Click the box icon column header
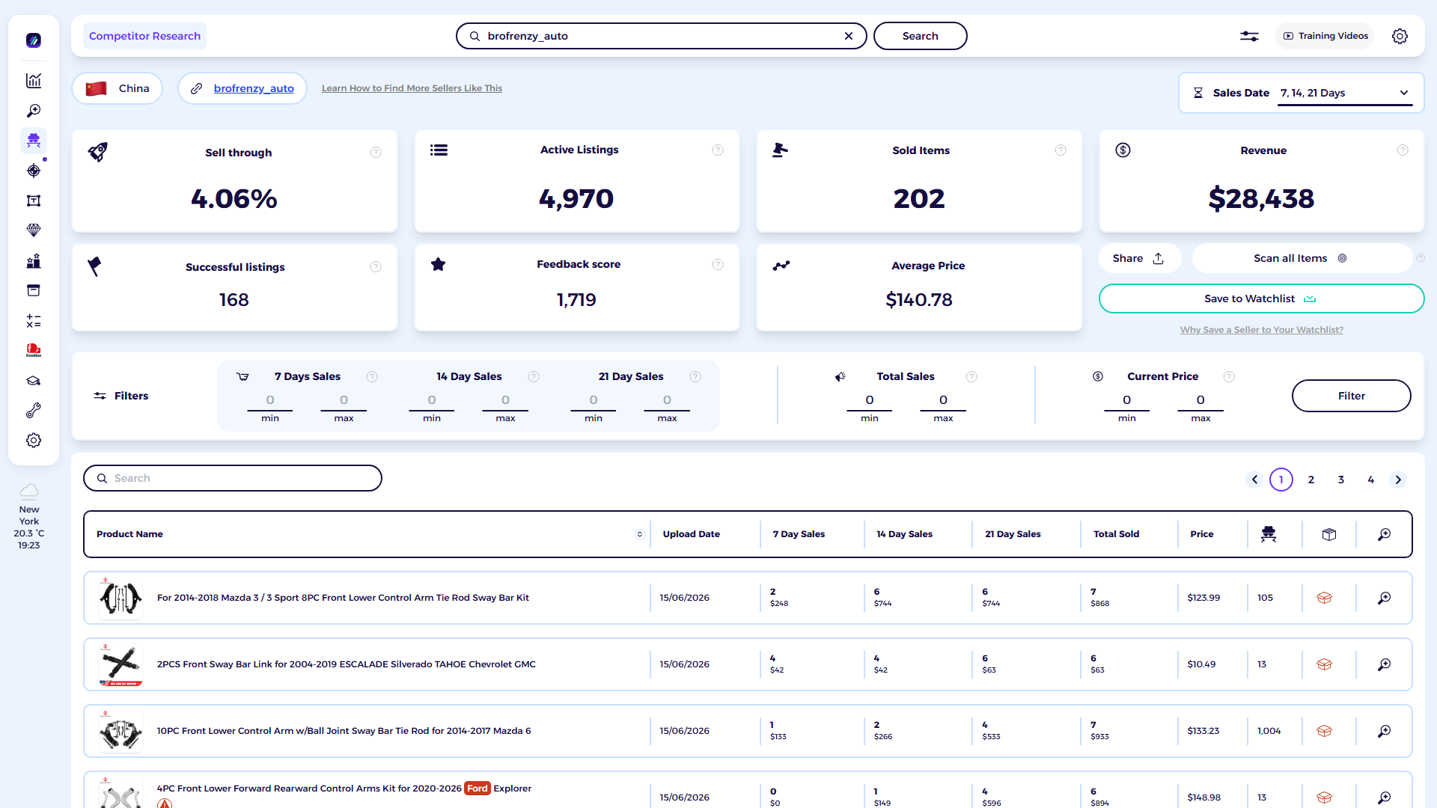Screen dimensions: 1437x808 (1329, 534)
